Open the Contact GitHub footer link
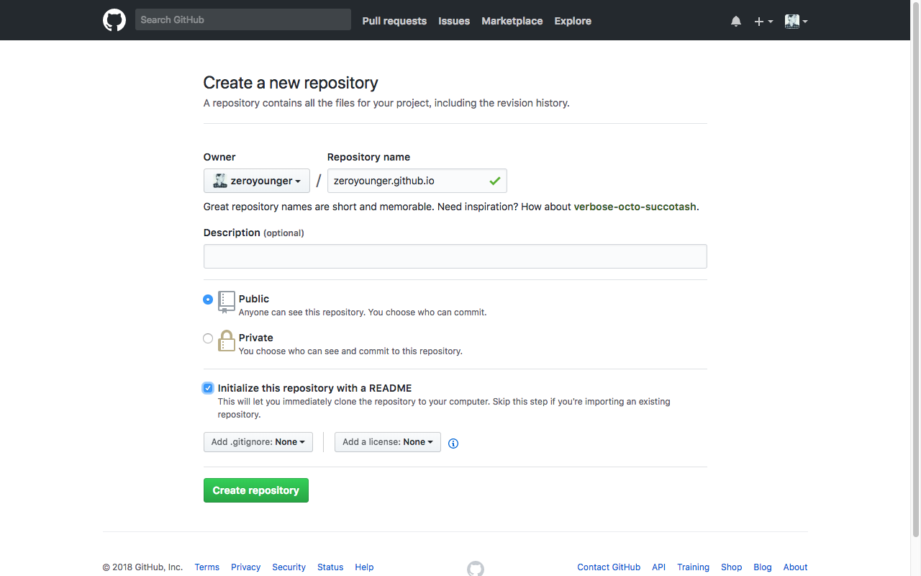This screenshot has width=921, height=576. click(609, 567)
